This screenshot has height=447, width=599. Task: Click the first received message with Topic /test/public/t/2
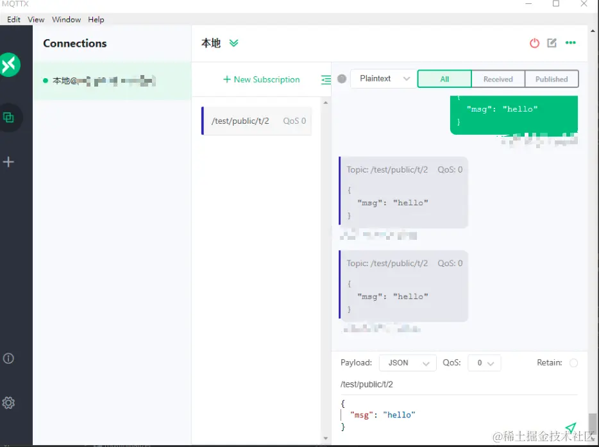tap(403, 192)
